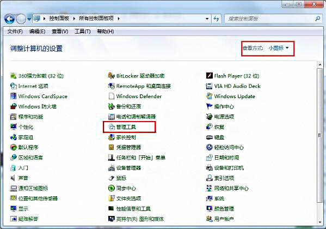Open 家长控制 icon

112,137
